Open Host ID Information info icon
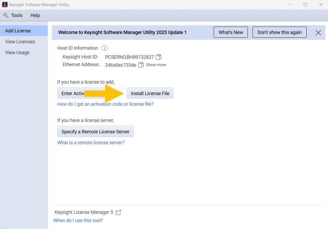Image resolution: width=328 pixels, height=229 pixels. [x=104, y=48]
